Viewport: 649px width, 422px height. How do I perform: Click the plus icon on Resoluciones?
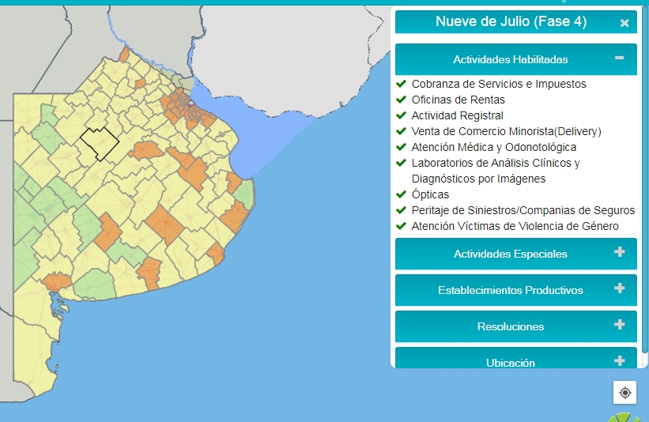point(619,325)
